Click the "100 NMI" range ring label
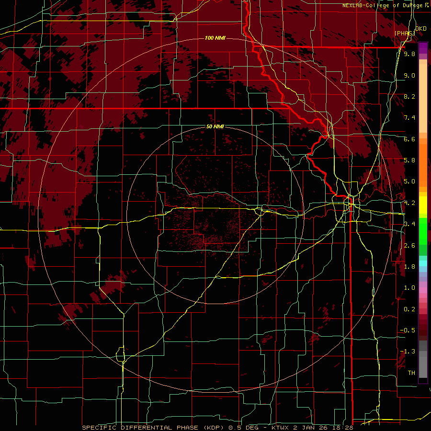 click(x=215, y=38)
